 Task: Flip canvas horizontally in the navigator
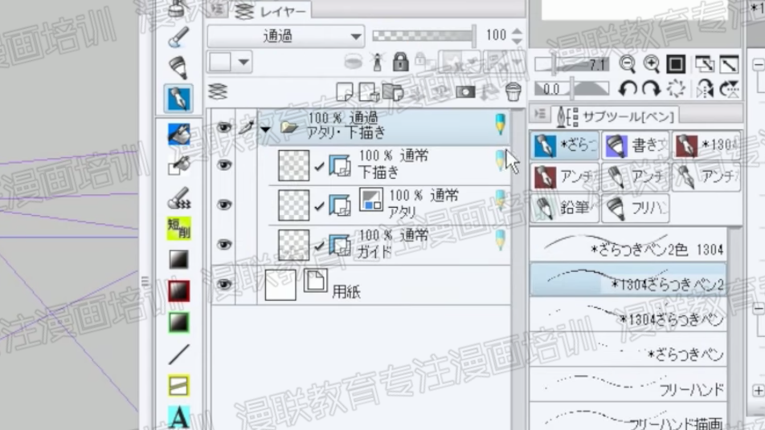point(705,88)
